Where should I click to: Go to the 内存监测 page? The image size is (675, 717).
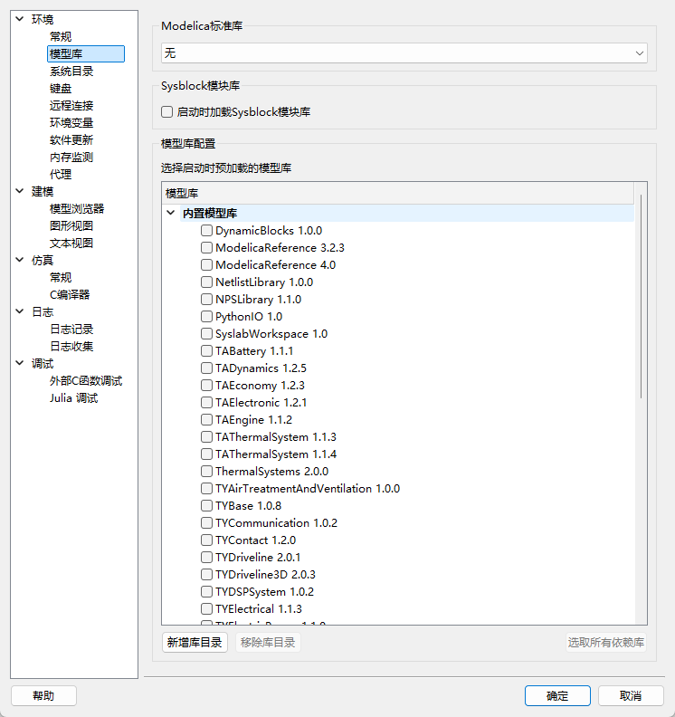[71, 158]
